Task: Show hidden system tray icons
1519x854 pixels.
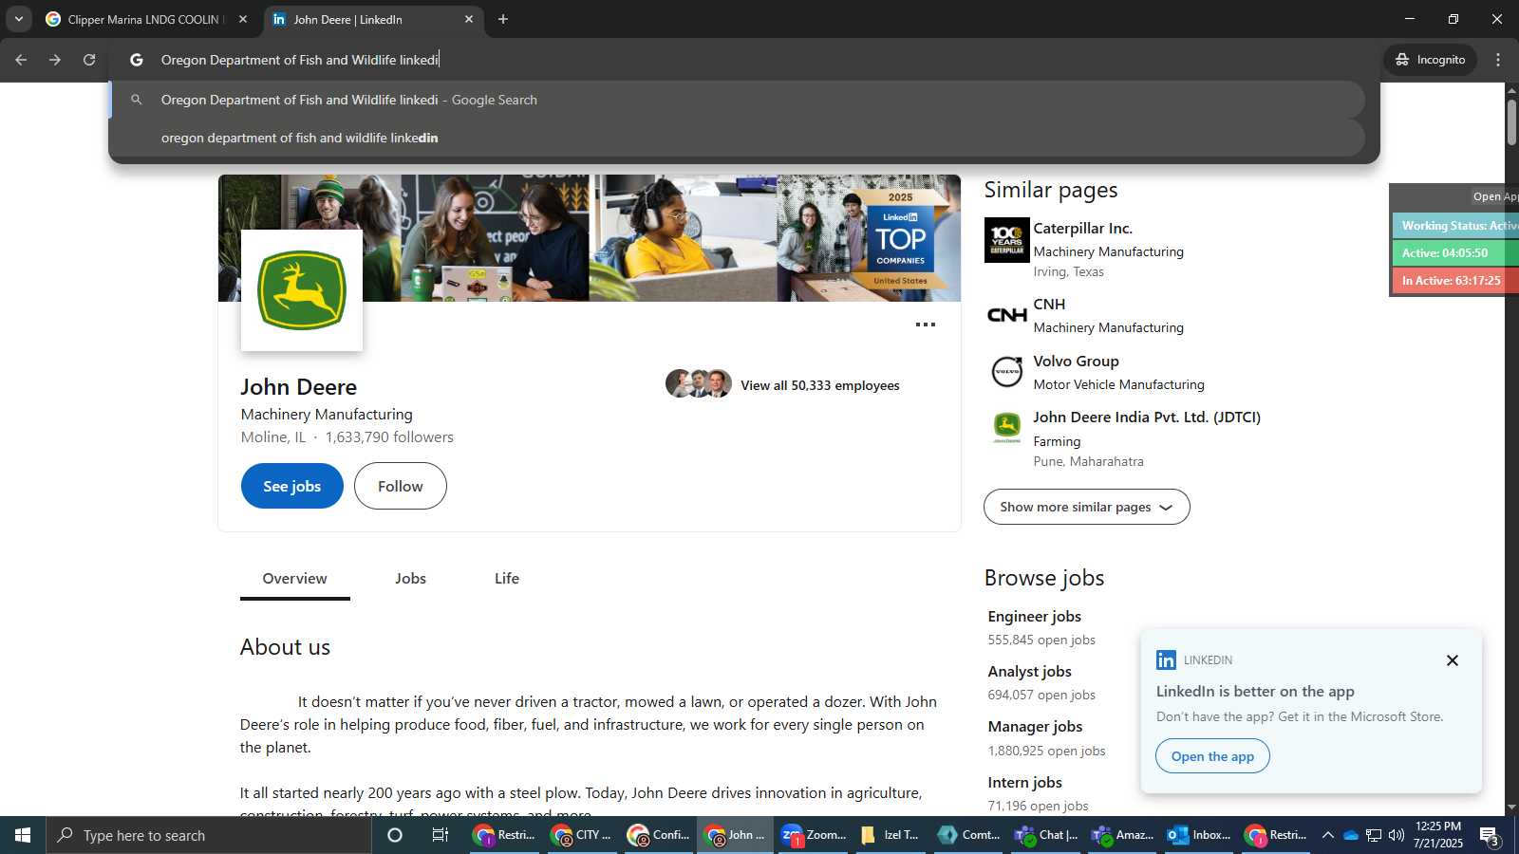Action: coord(1328,835)
